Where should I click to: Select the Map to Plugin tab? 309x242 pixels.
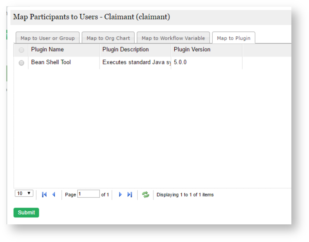coord(233,38)
